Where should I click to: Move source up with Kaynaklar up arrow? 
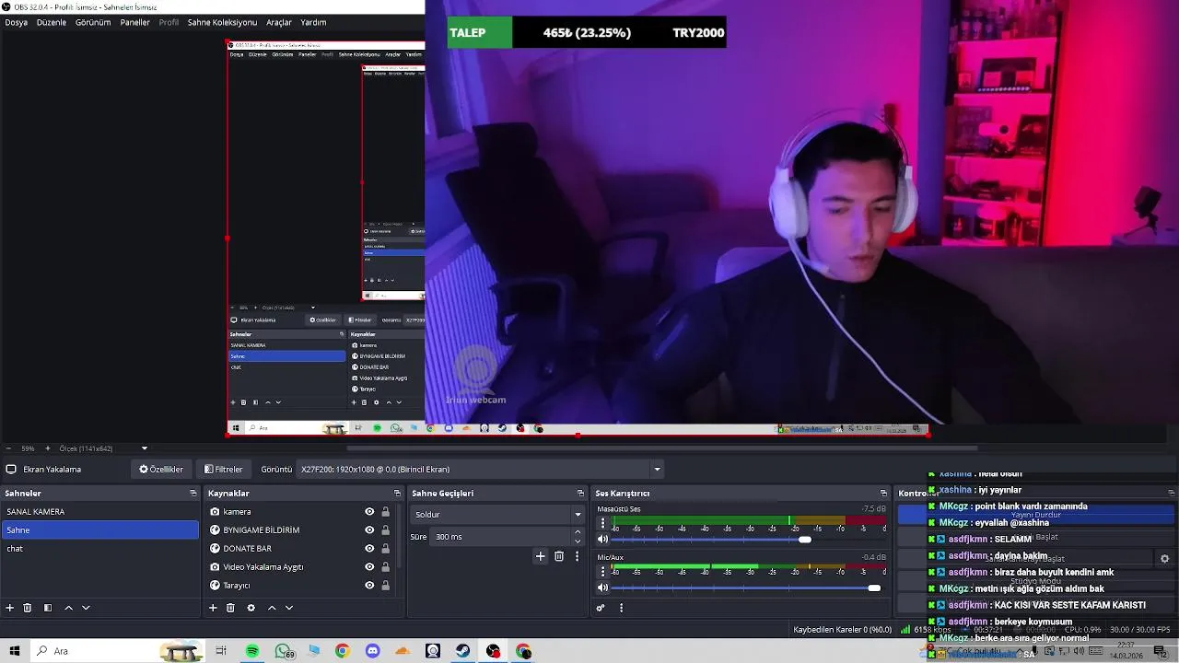[x=272, y=608]
